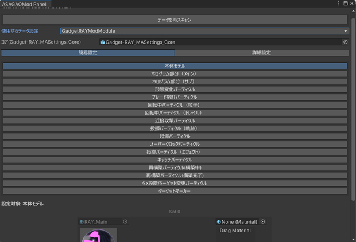Select the 本体モデル entry
356x242 pixels.
tap(175, 66)
